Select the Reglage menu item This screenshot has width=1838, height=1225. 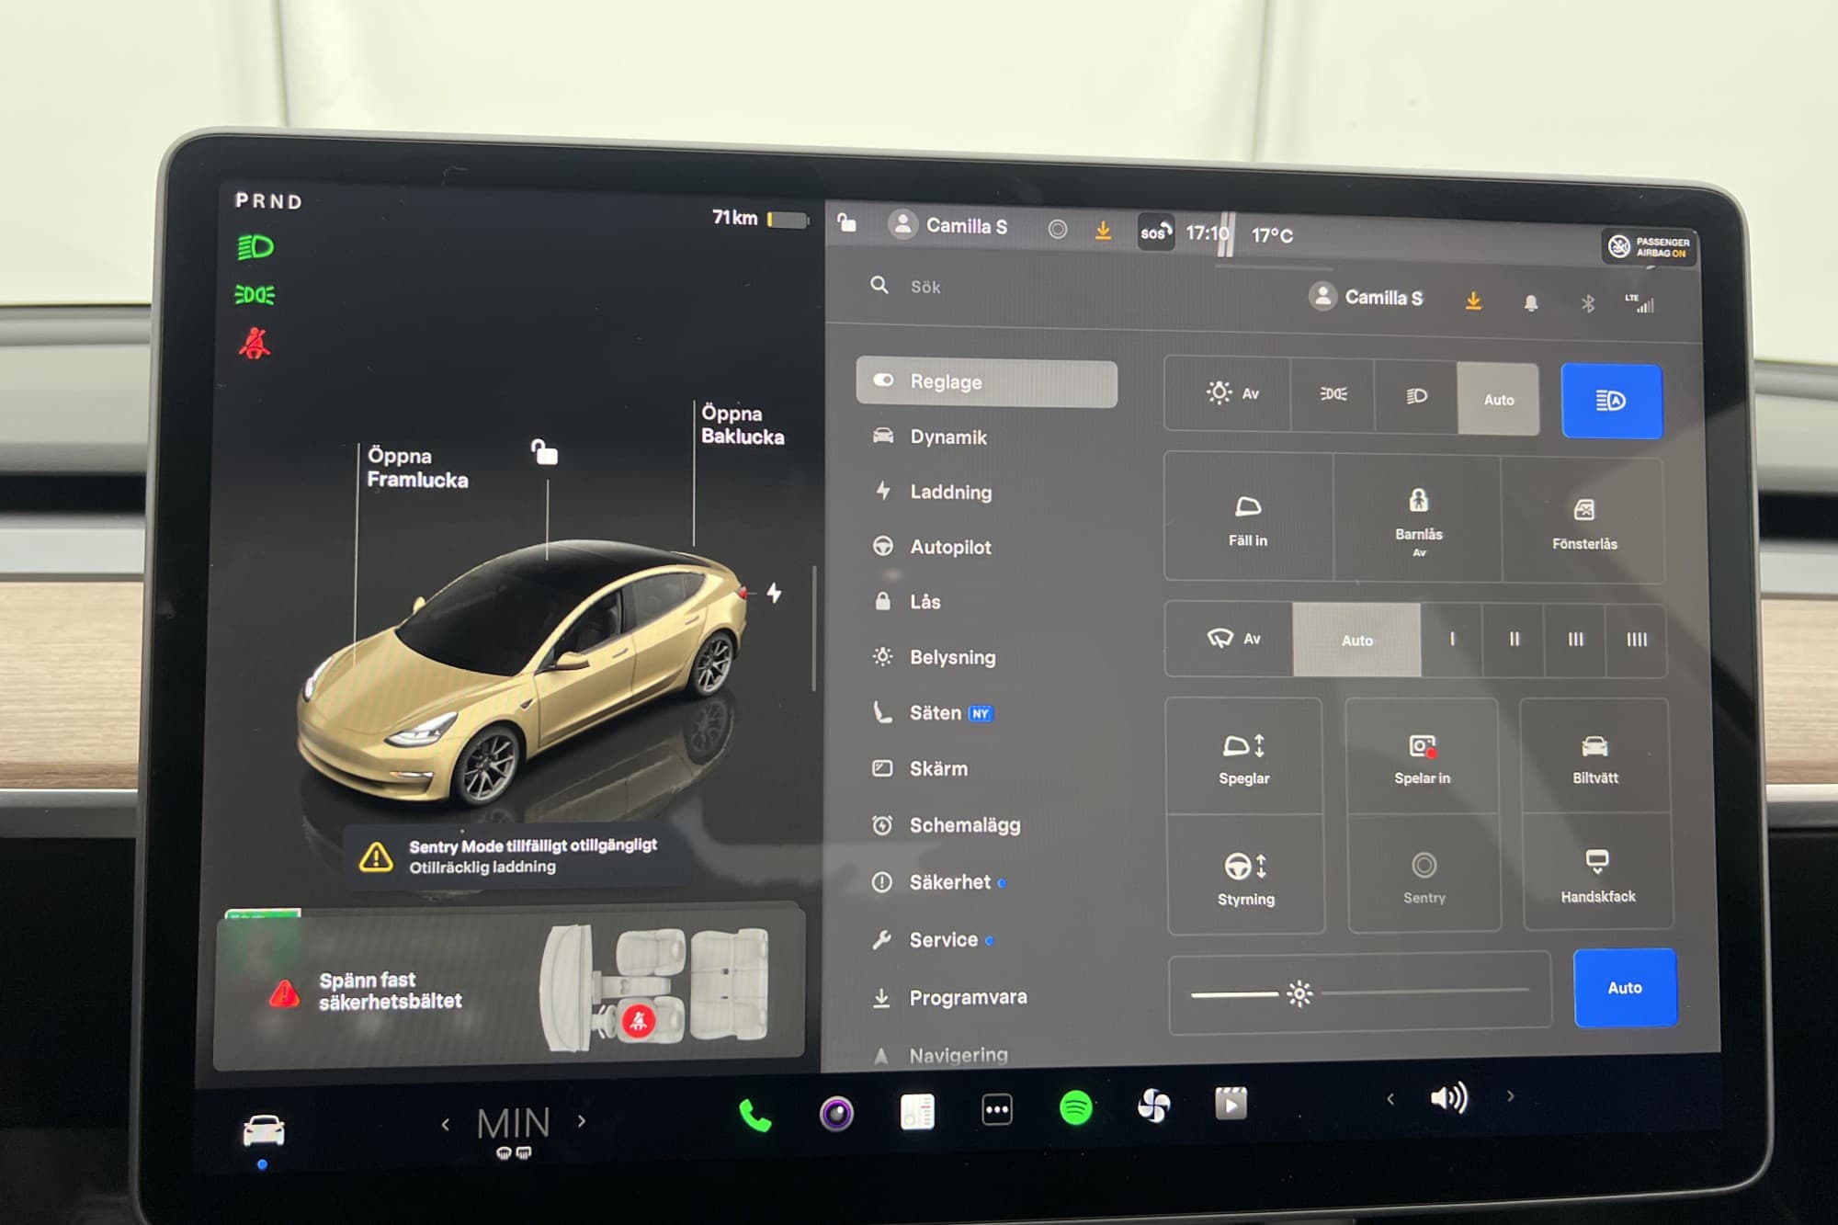(987, 382)
